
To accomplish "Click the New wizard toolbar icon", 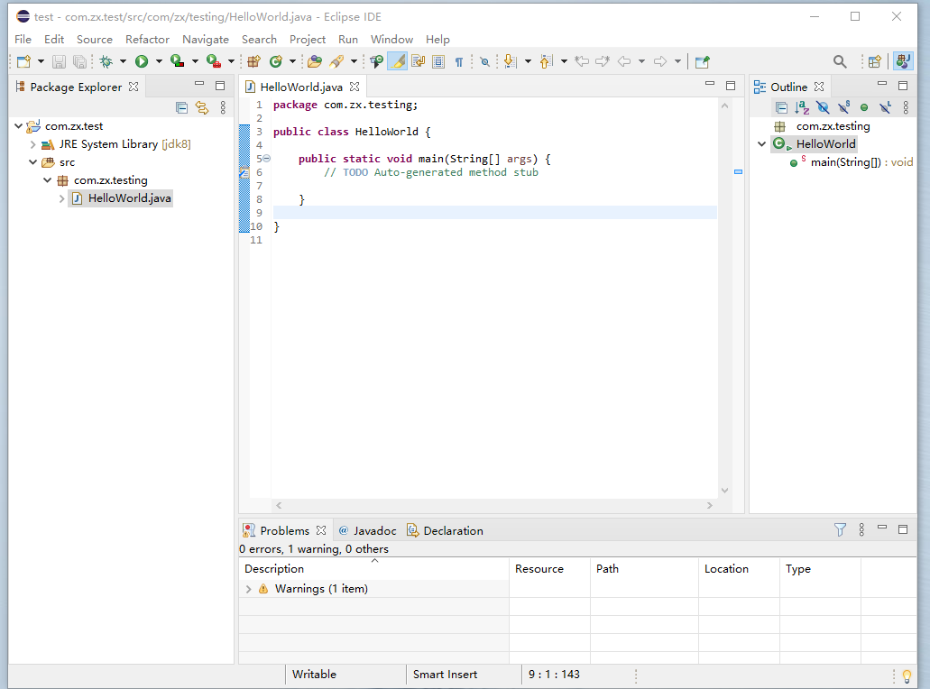I will pyautogui.click(x=23, y=61).
